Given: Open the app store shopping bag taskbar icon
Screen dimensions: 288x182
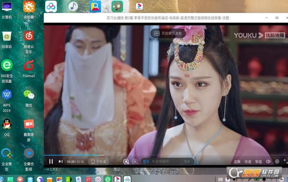Looking at the screenshot, I should pyautogui.click(x=49, y=179).
